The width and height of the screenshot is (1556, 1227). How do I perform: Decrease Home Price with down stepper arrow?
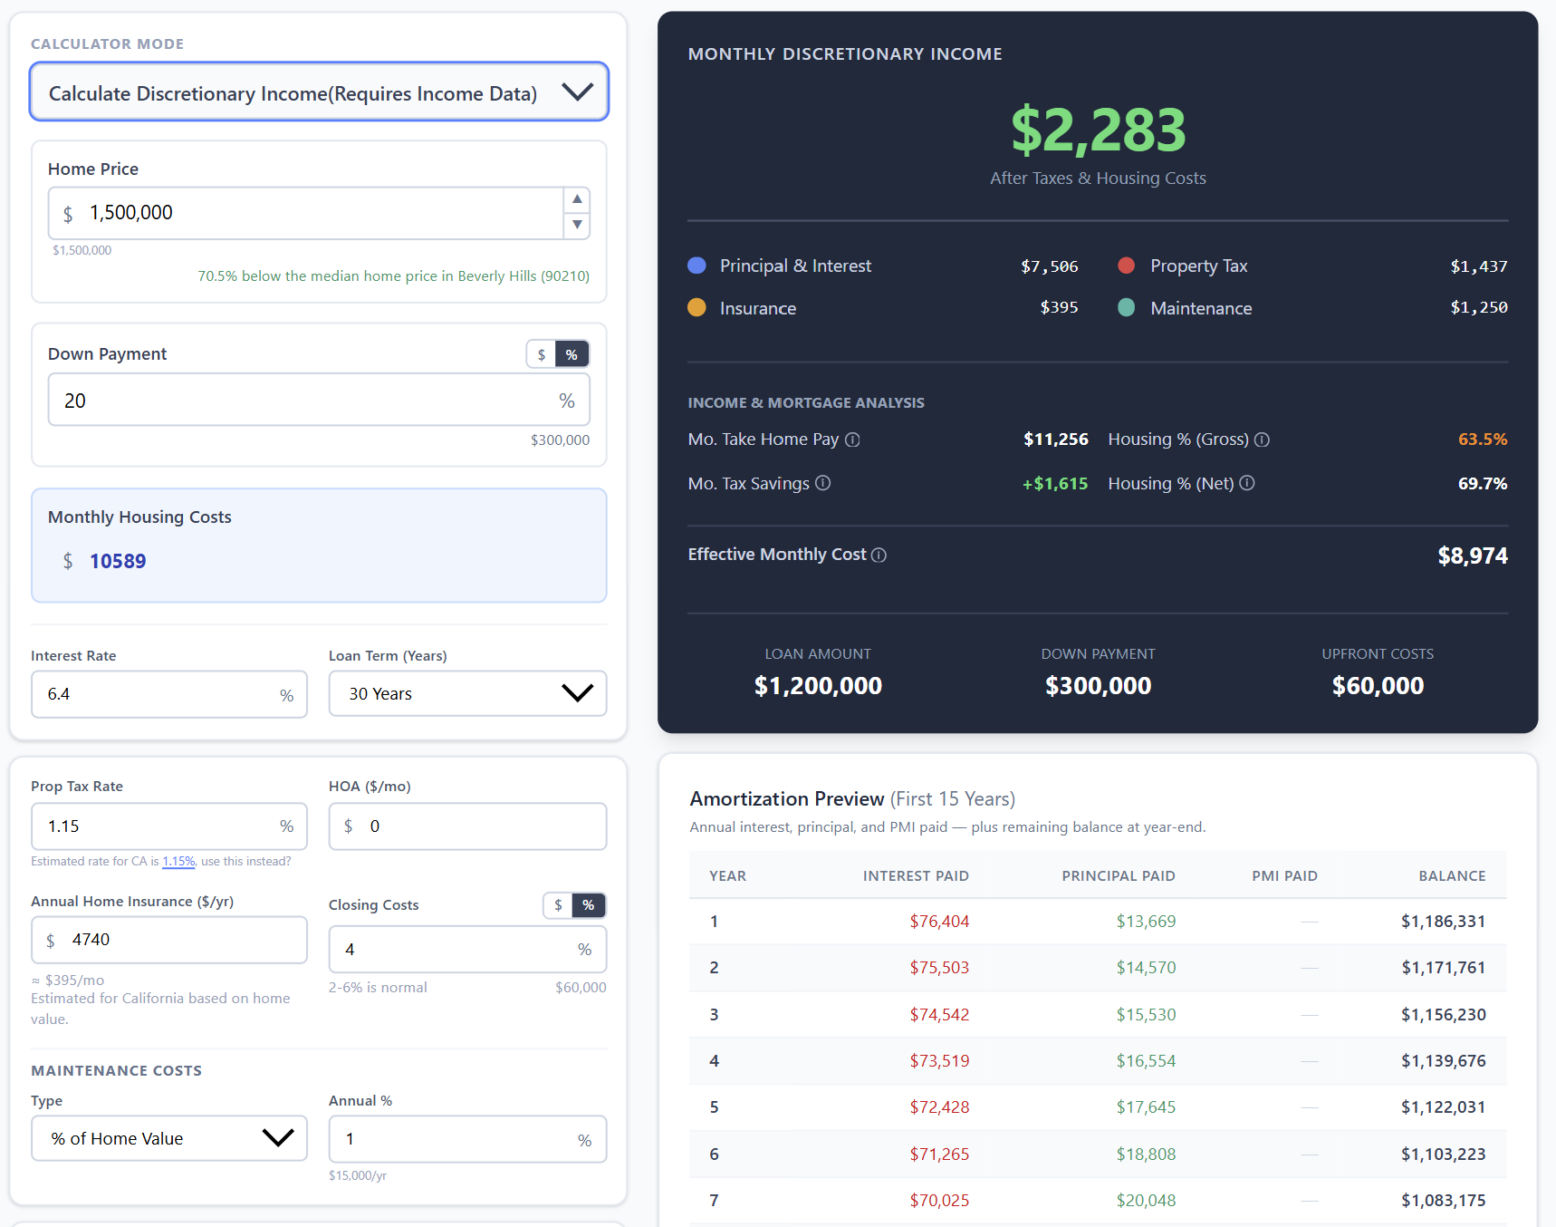(577, 225)
